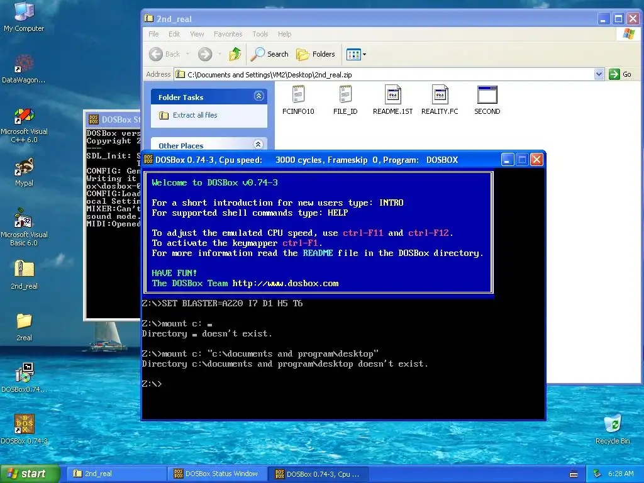Screen dimensions: 644x483
Task: Select the README.1ST file
Action: [392, 100]
